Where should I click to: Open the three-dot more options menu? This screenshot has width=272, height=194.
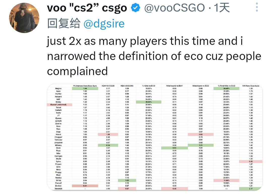click(x=257, y=7)
